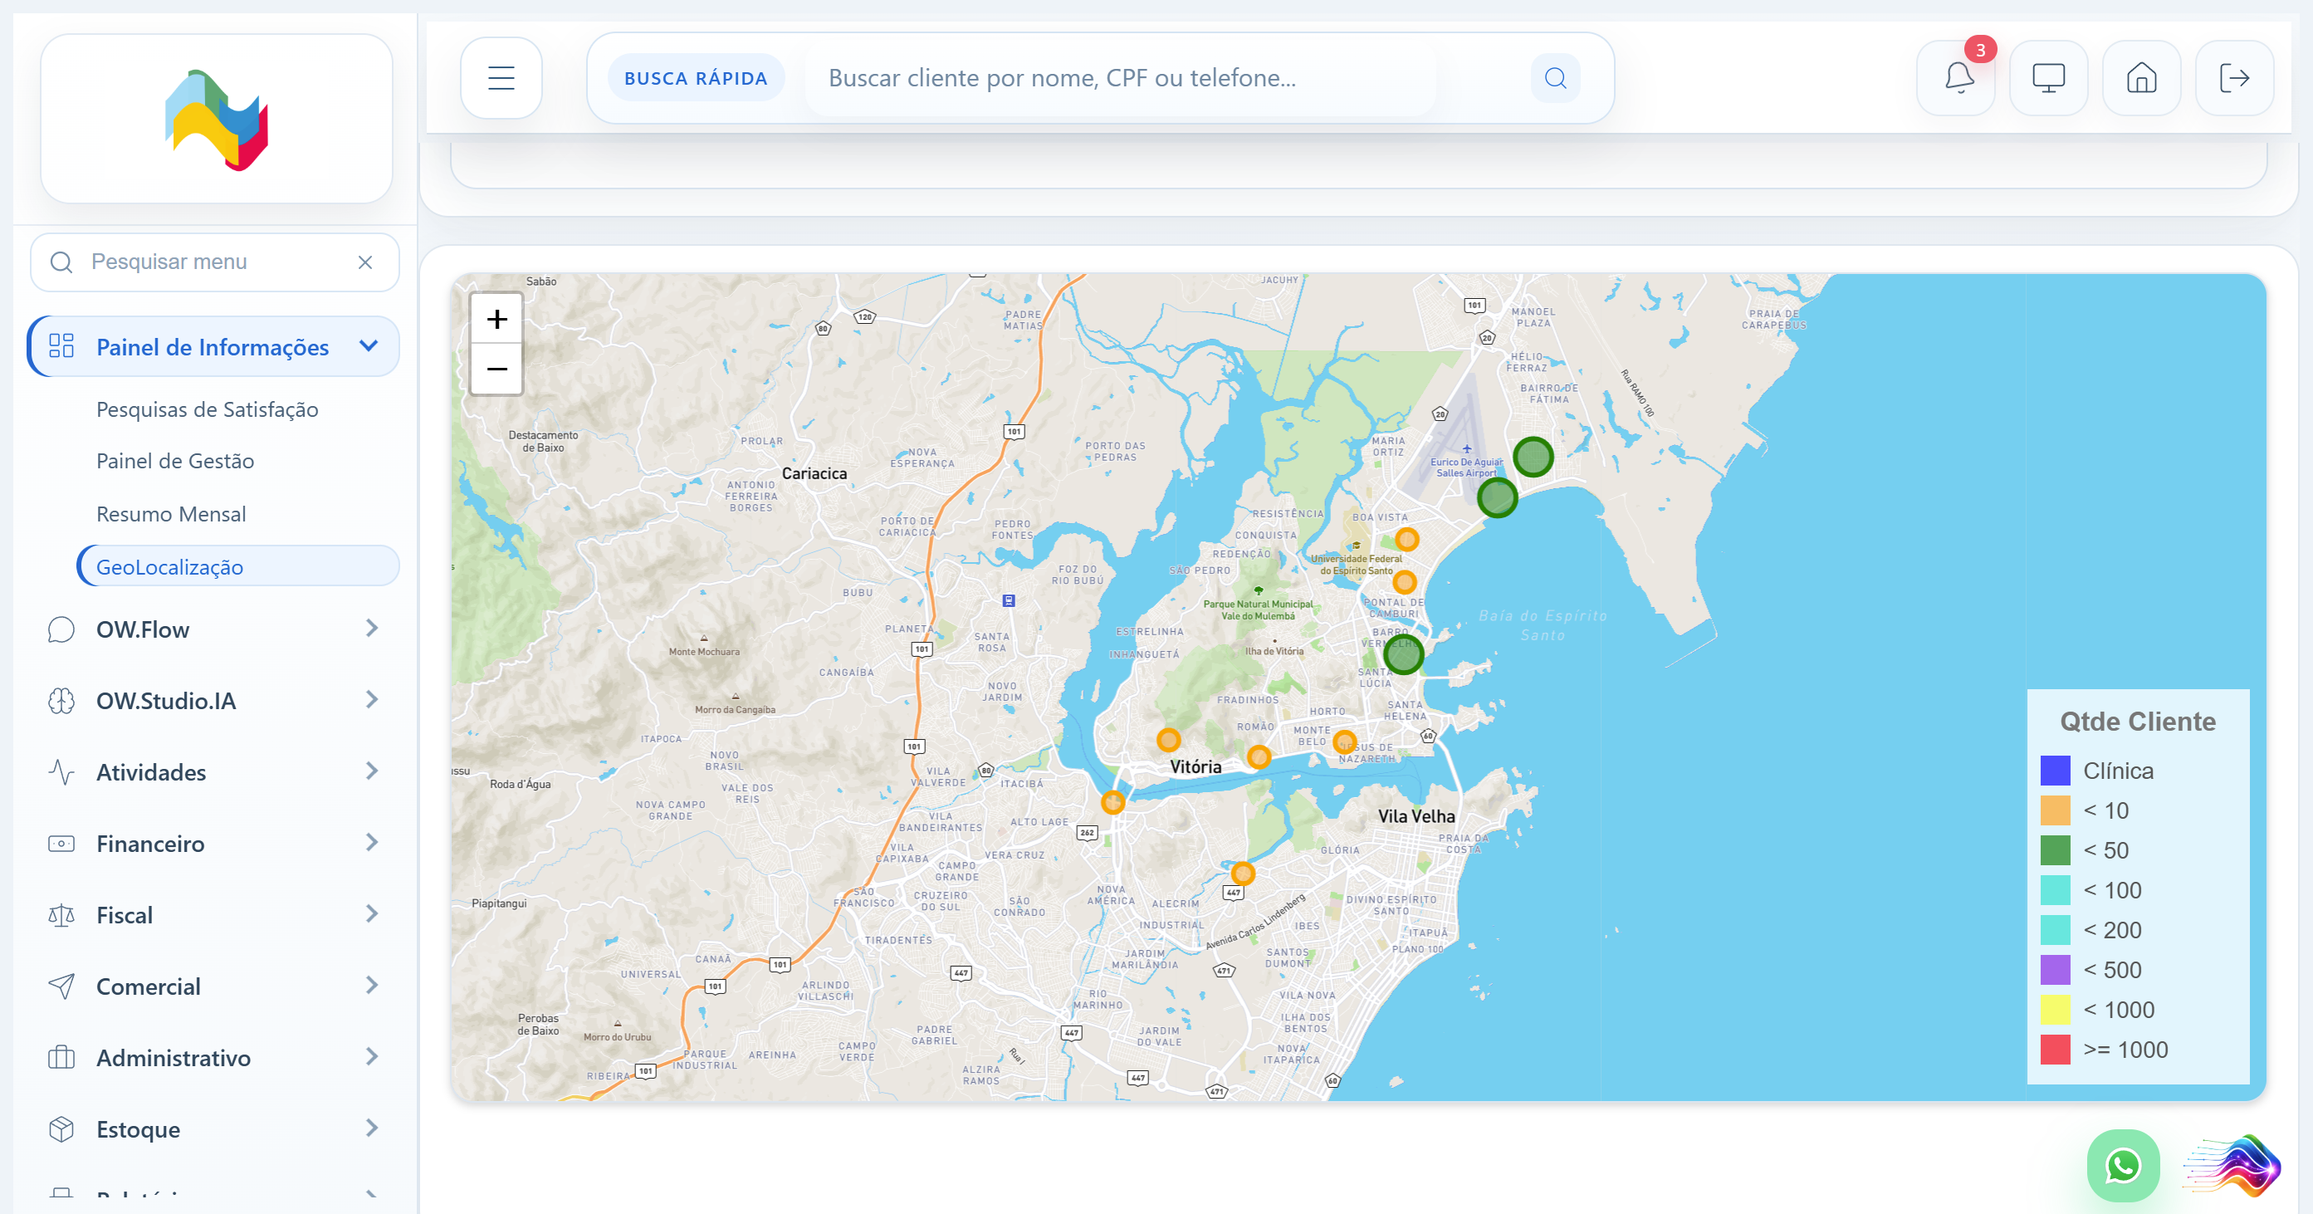Open Pesquisas de Satisfação submenu item
This screenshot has height=1214, width=2313.
(x=207, y=409)
